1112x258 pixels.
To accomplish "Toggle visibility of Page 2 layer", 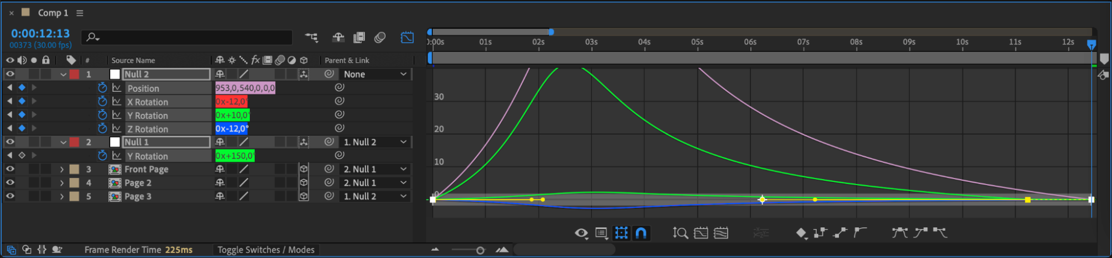I will pos(10,182).
